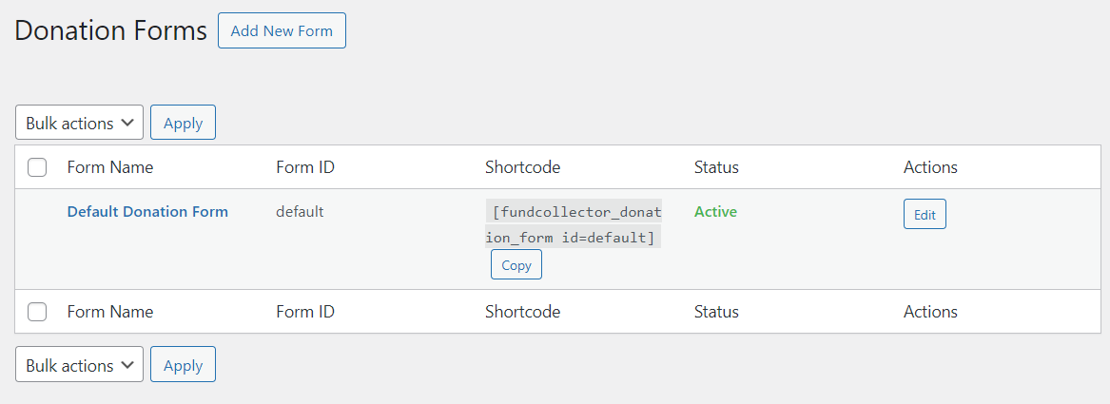Click the Form ID column header at top
The height and width of the screenshot is (404, 1110).
[305, 167]
